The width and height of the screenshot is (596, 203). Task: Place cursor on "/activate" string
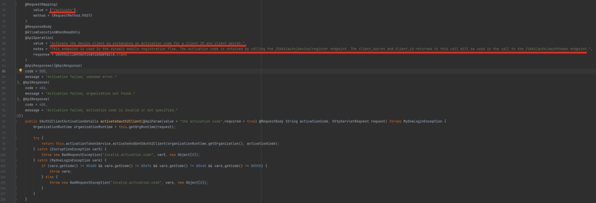63,10
